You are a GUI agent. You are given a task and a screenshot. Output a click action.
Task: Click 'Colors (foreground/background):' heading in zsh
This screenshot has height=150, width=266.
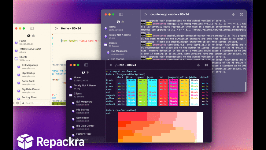pyautogui.click(x=126, y=74)
